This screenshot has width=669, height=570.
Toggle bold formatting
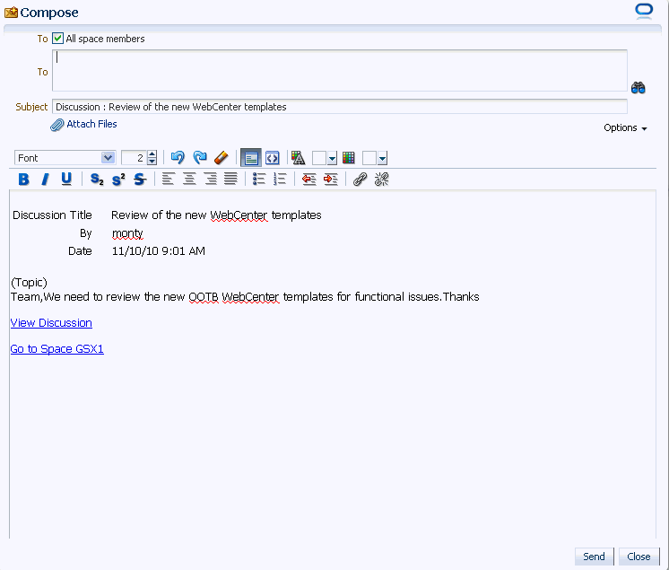pyautogui.click(x=24, y=180)
